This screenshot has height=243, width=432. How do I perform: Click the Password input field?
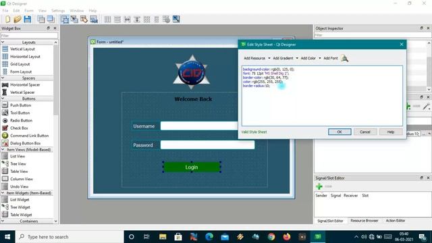[207, 145]
